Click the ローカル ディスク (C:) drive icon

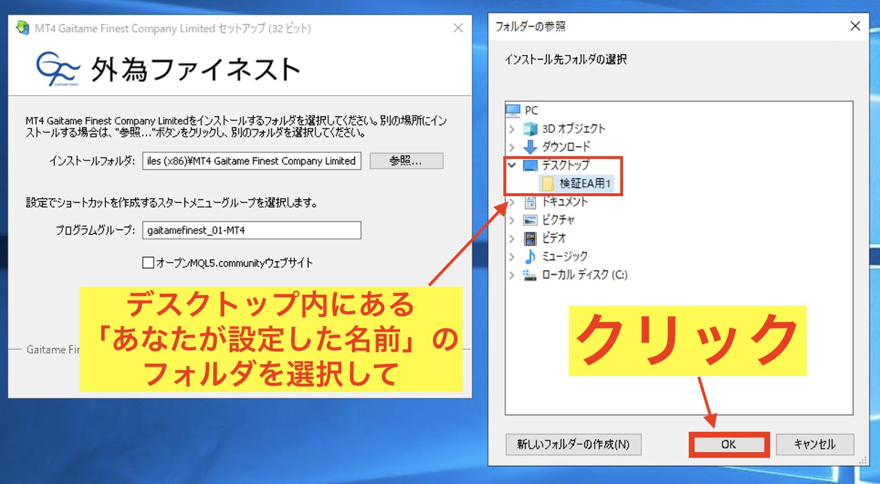tap(530, 274)
